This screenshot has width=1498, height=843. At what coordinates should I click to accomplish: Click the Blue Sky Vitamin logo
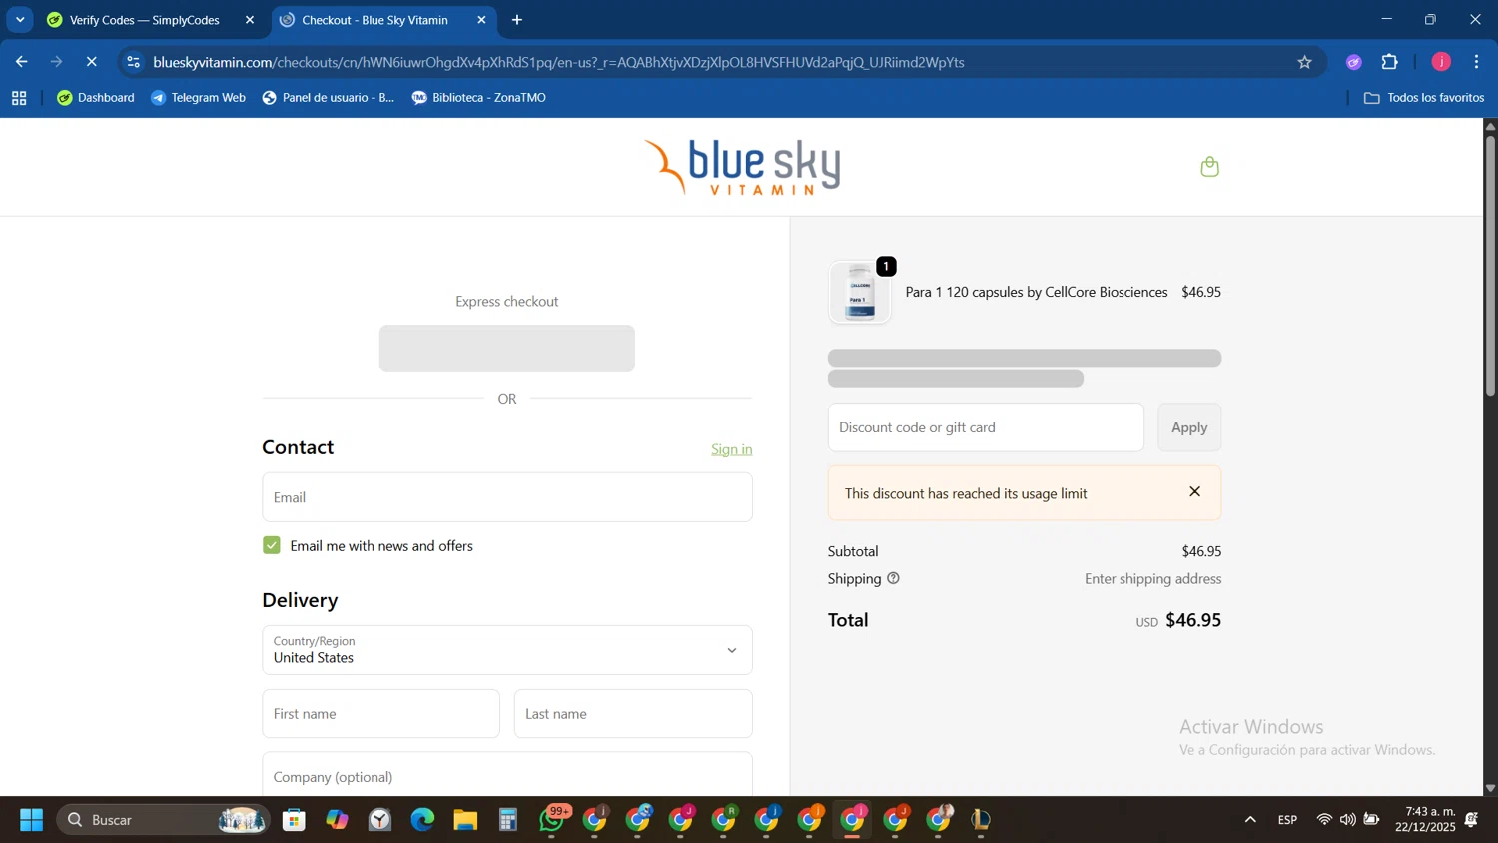[742, 167]
